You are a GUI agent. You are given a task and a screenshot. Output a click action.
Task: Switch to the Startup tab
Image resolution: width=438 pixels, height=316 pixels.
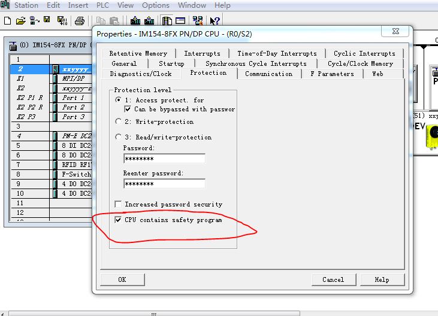[x=171, y=63]
